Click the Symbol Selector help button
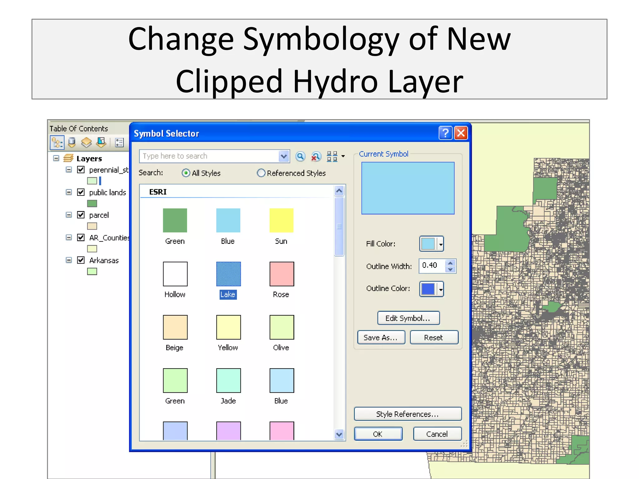Screen dimensions: 639x479 [445, 133]
